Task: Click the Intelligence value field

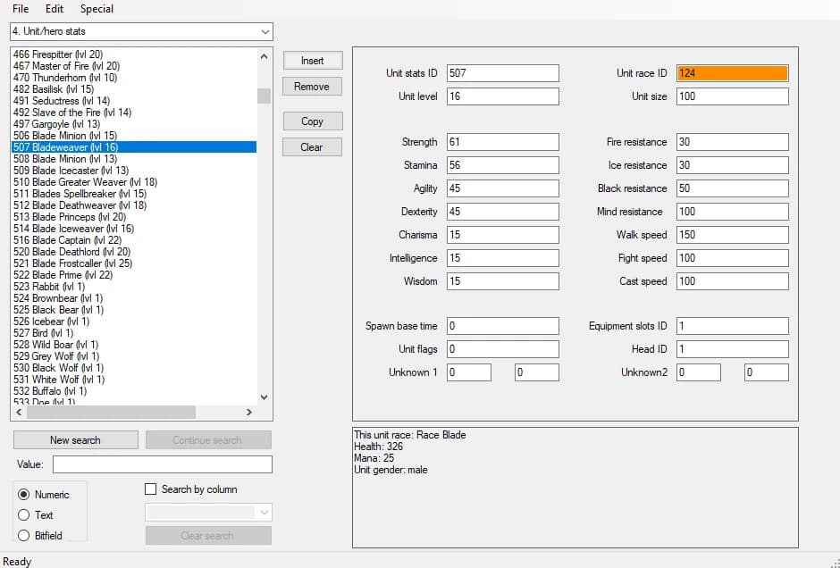Action: [503, 258]
